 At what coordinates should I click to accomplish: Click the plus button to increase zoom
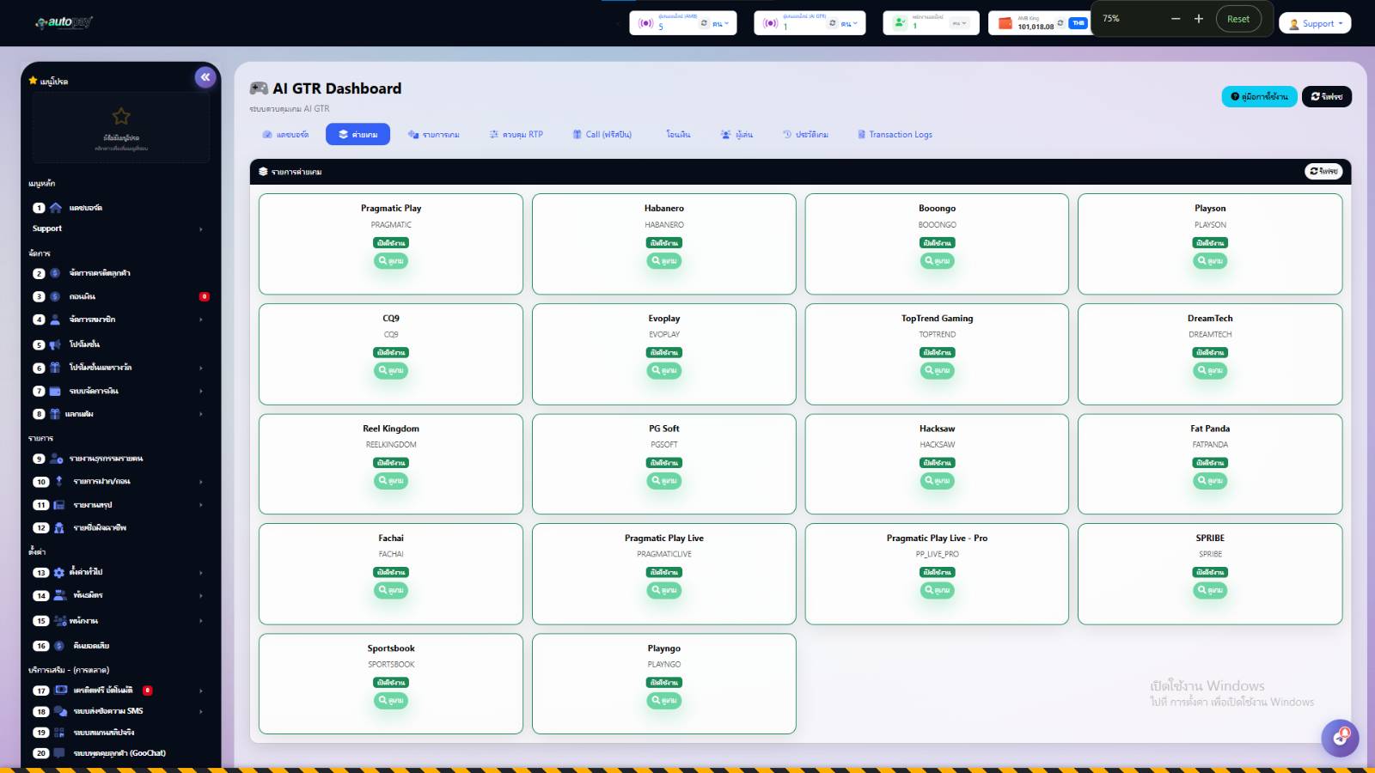(x=1199, y=19)
